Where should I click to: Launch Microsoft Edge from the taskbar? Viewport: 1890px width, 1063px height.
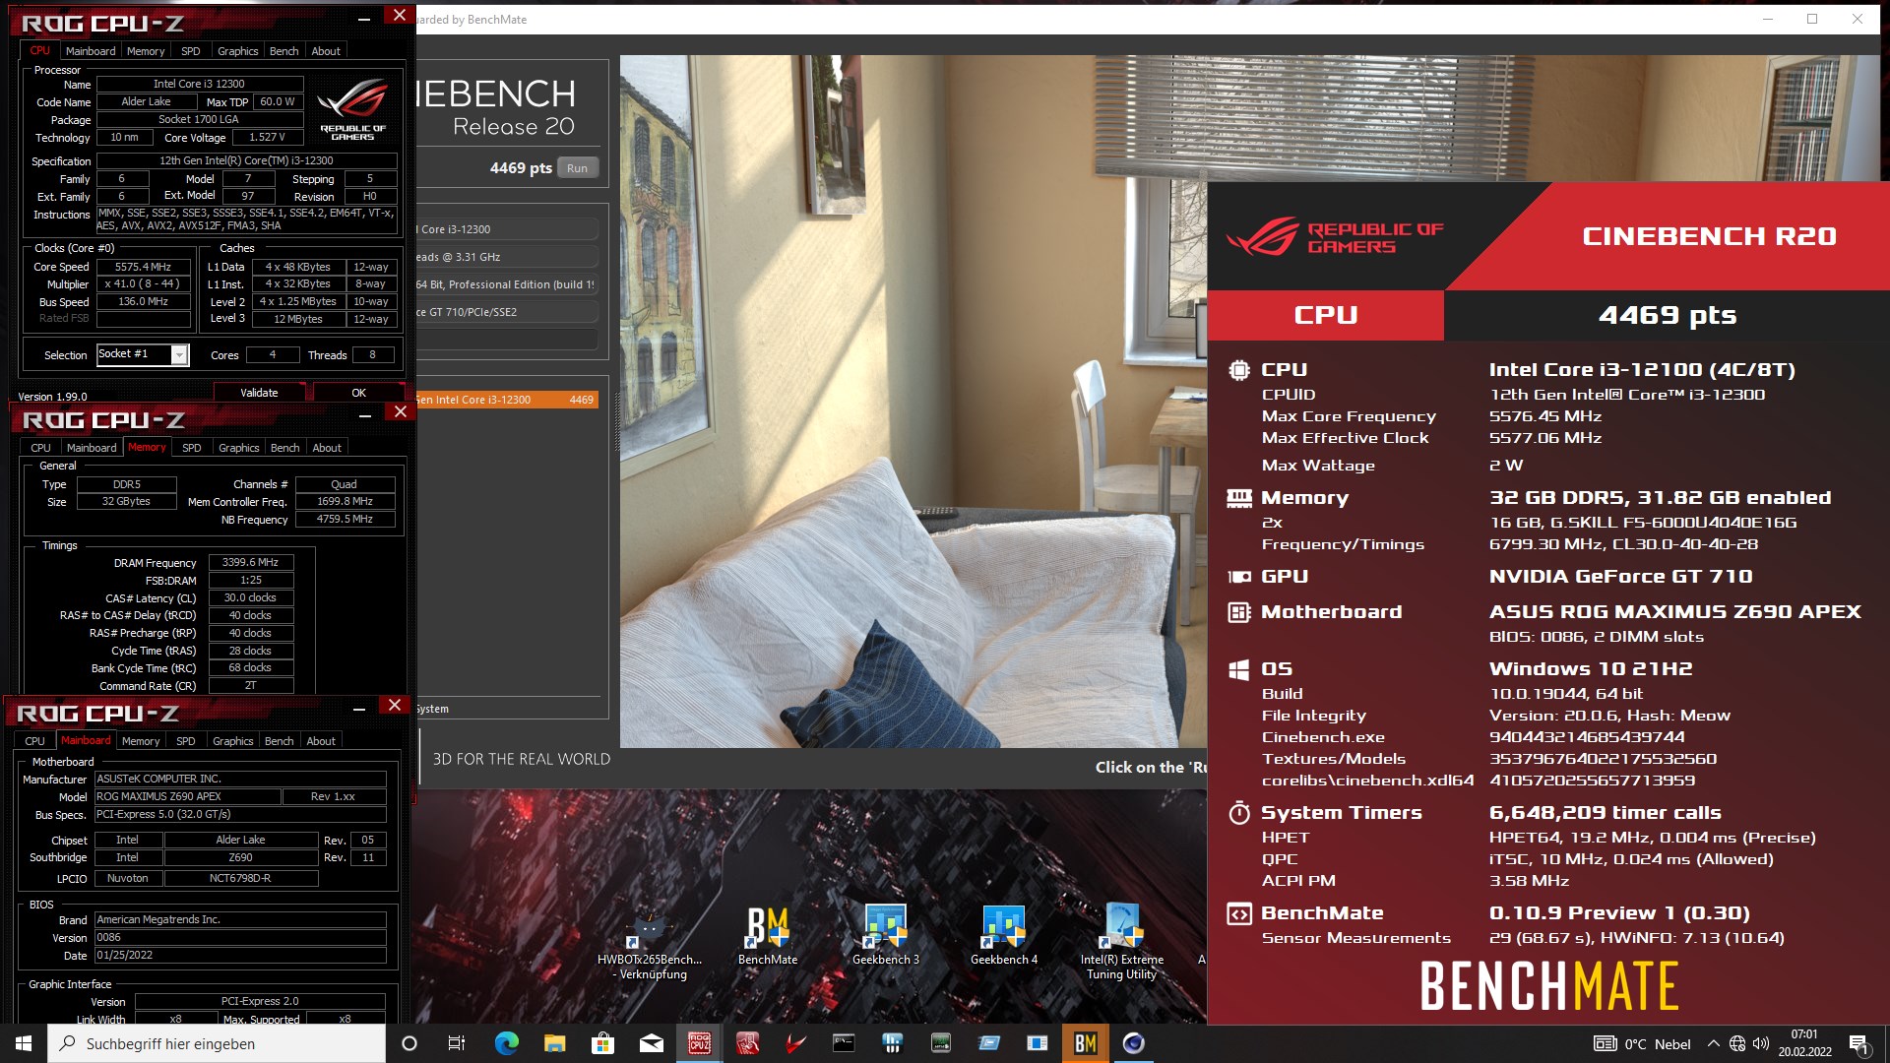tap(506, 1043)
